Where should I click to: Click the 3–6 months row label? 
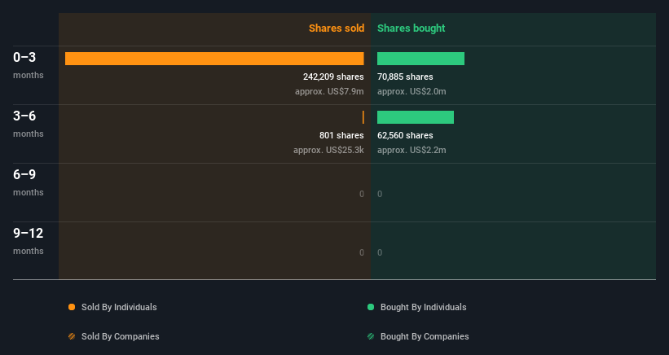(29, 124)
